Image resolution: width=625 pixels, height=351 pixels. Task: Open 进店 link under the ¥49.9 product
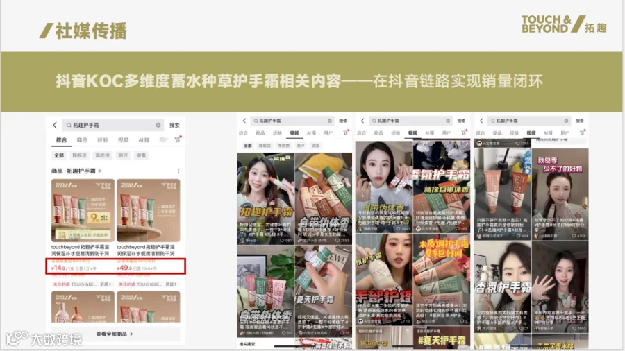172,284
